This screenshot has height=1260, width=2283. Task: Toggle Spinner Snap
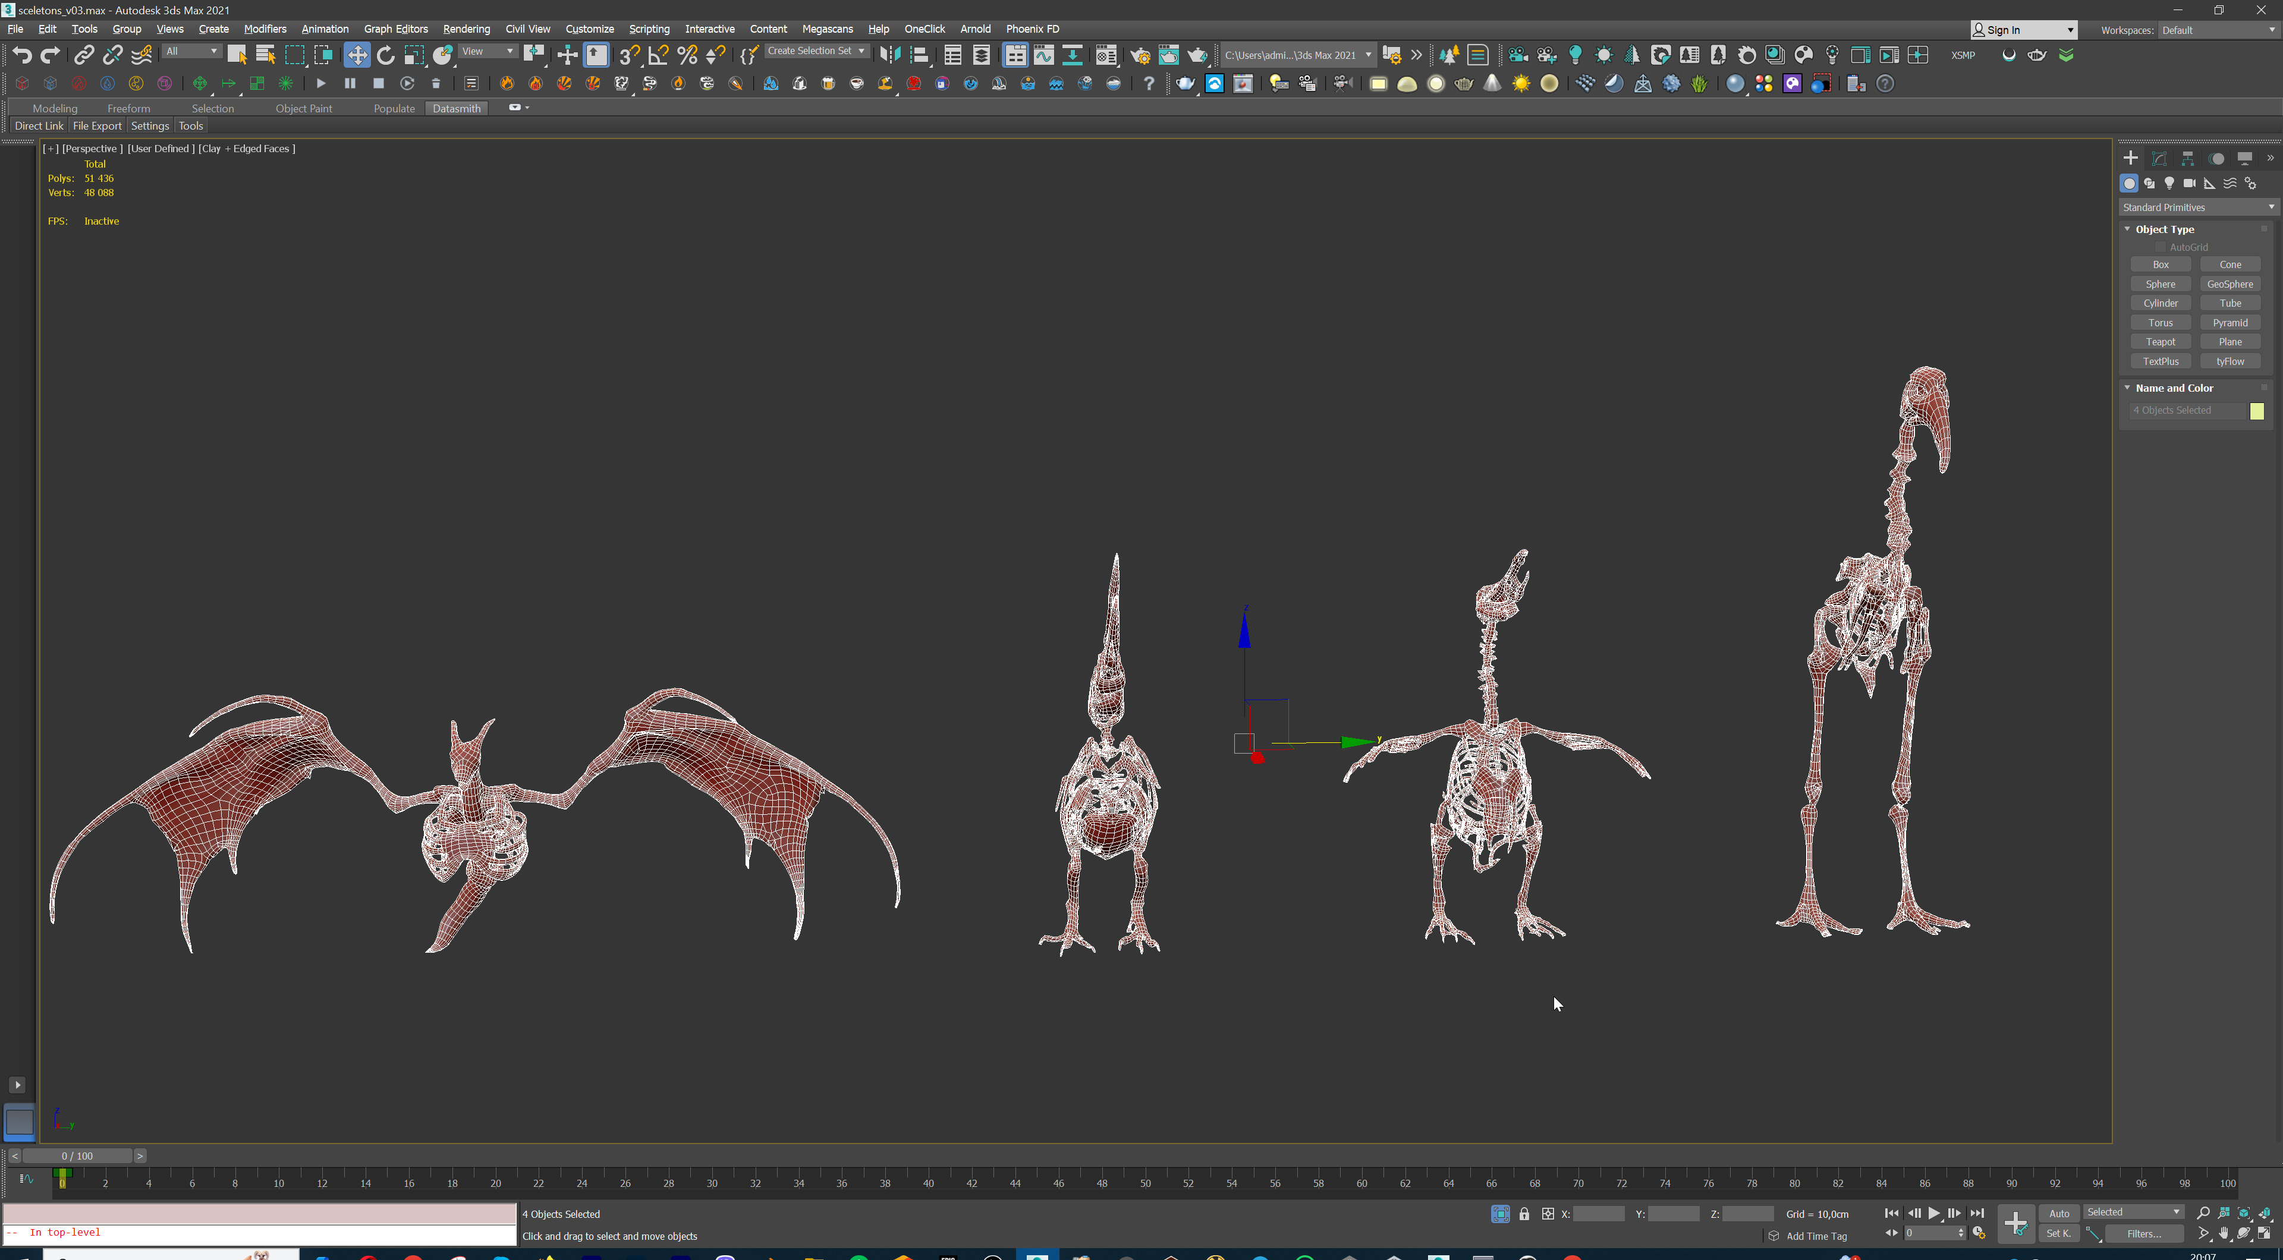[x=715, y=55]
